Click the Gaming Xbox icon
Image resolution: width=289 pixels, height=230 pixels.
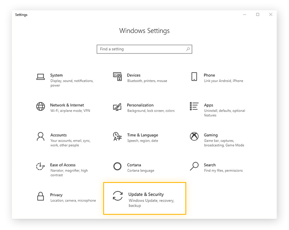(194, 136)
